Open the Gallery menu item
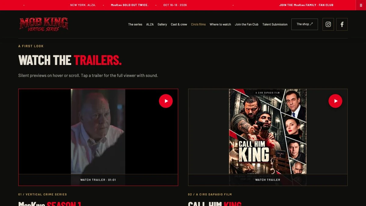This screenshot has width=366, height=206. point(162,24)
